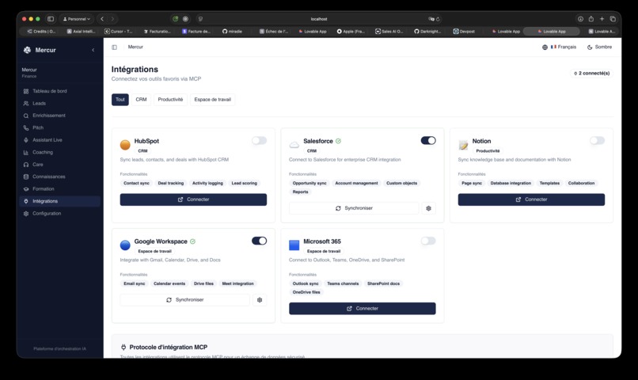Open Google Workspace settings gear
This screenshot has width=638, height=380.
[260, 300]
